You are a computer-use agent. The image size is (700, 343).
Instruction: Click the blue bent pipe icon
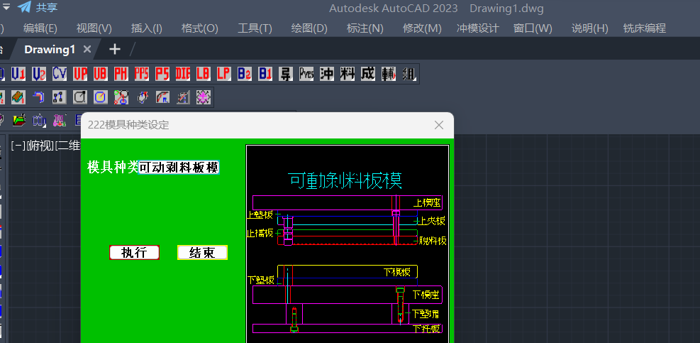[39, 97]
